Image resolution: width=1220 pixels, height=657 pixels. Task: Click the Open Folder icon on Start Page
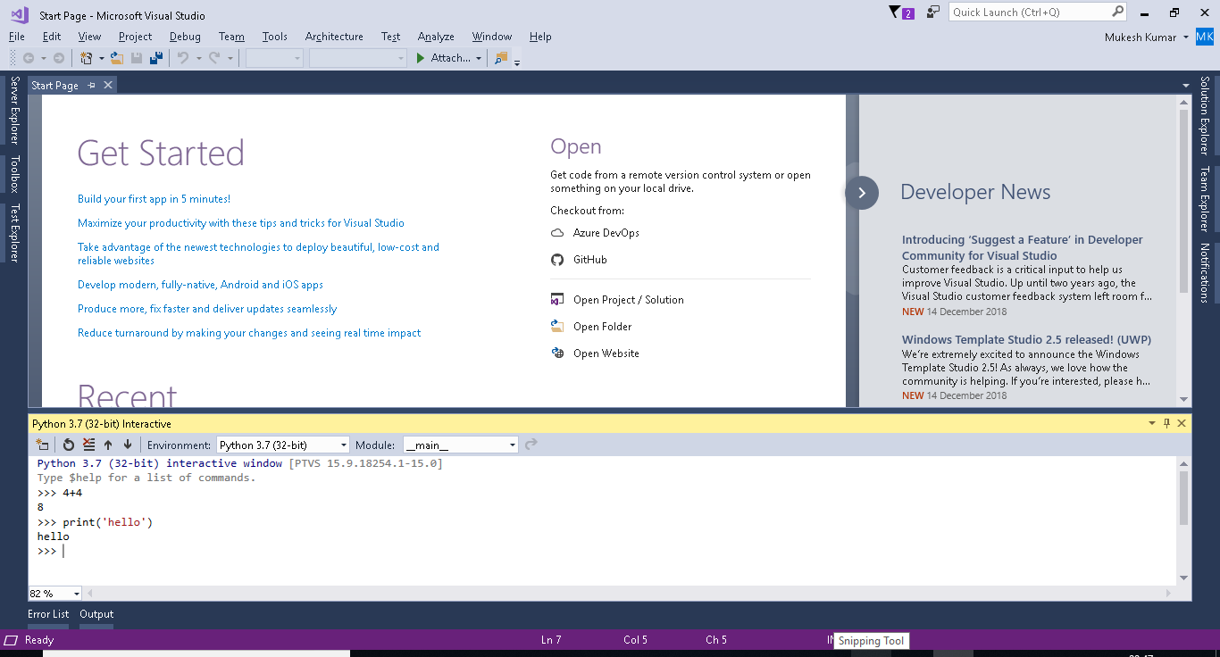pyautogui.click(x=557, y=327)
